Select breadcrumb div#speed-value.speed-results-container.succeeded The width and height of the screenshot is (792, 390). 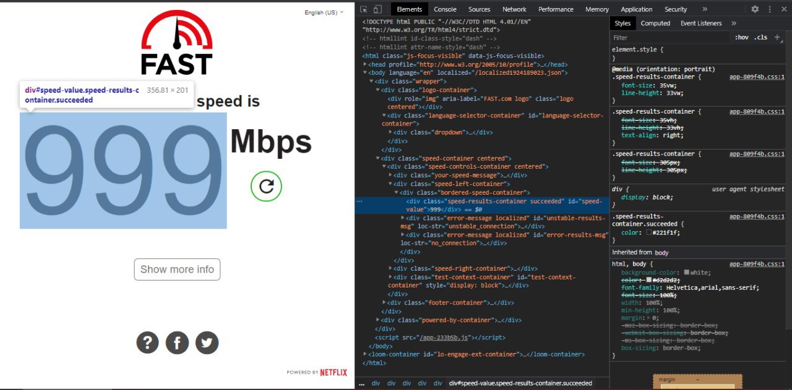pyautogui.click(x=520, y=383)
